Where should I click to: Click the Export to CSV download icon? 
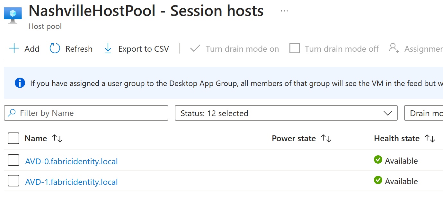point(108,49)
